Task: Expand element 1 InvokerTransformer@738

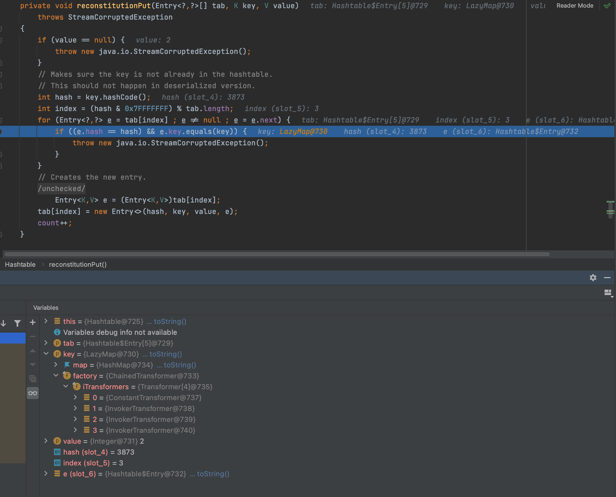Action: click(x=76, y=408)
